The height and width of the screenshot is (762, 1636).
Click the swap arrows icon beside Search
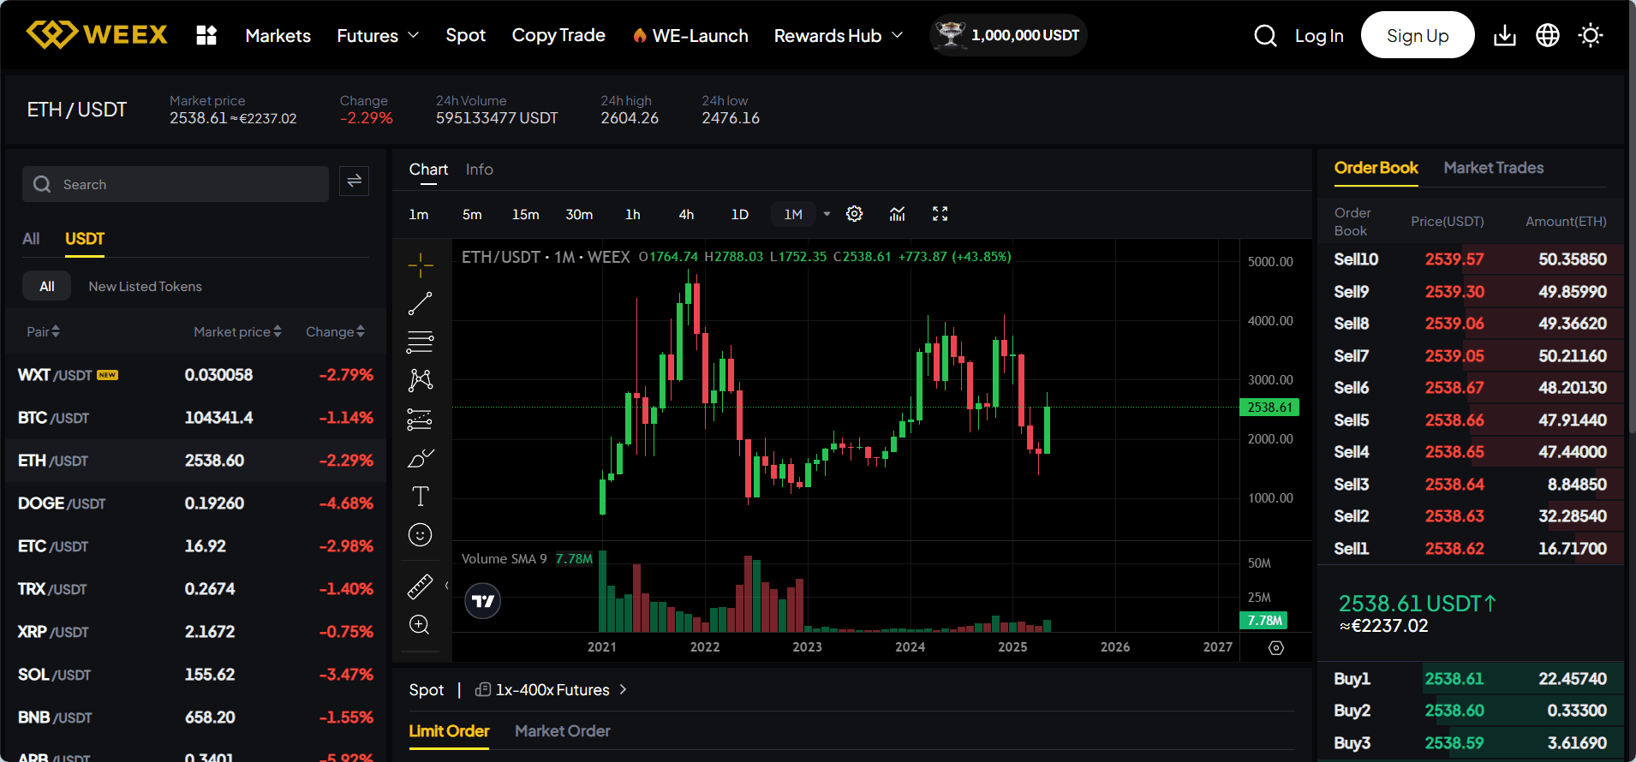tap(354, 182)
